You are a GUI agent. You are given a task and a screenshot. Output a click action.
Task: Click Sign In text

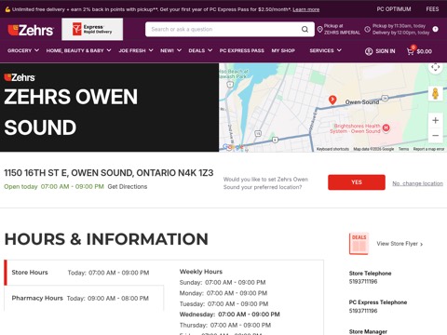click(386, 51)
